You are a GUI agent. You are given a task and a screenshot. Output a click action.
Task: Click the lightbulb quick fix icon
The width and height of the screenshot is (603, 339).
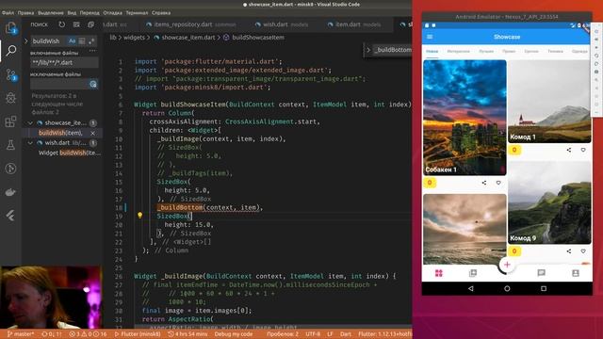point(140,216)
